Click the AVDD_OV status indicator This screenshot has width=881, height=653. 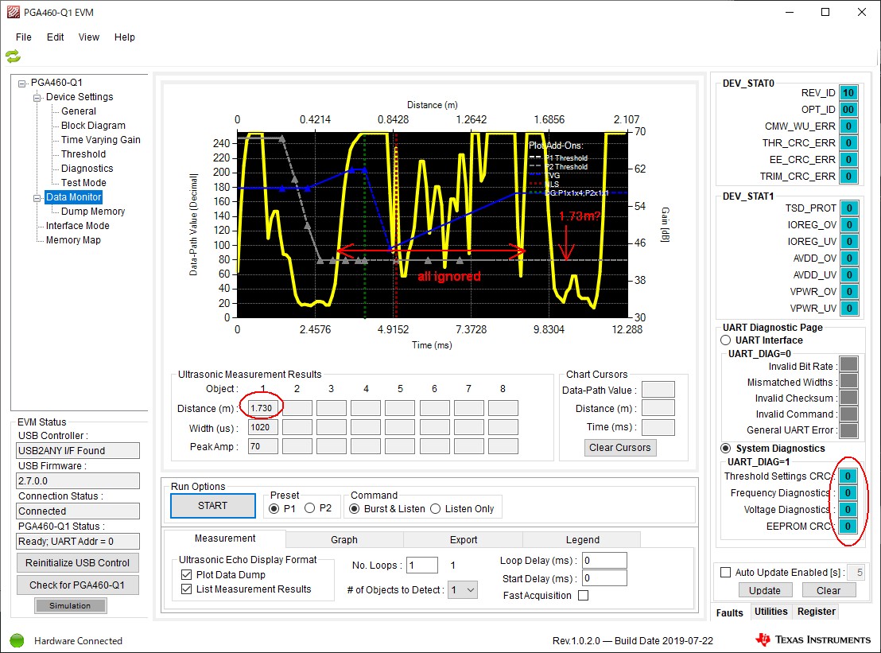[x=849, y=258]
